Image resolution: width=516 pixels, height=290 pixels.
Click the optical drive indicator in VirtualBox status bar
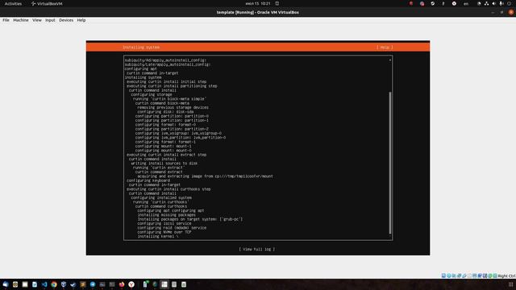(x=449, y=275)
